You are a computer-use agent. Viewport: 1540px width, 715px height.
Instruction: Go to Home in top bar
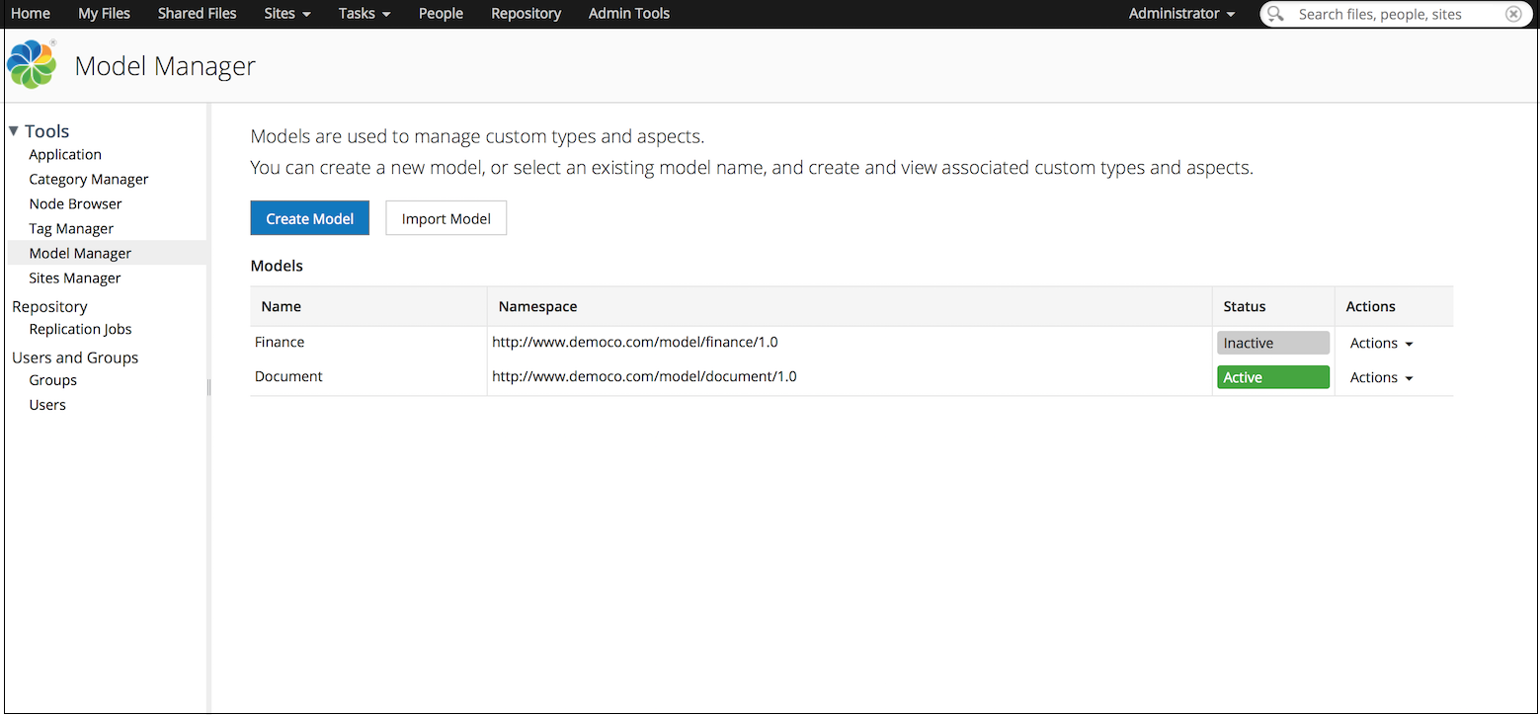tap(31, 14)
